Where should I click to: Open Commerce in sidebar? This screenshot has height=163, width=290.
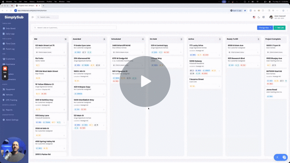pyautogui.click(x=9, y=64)
